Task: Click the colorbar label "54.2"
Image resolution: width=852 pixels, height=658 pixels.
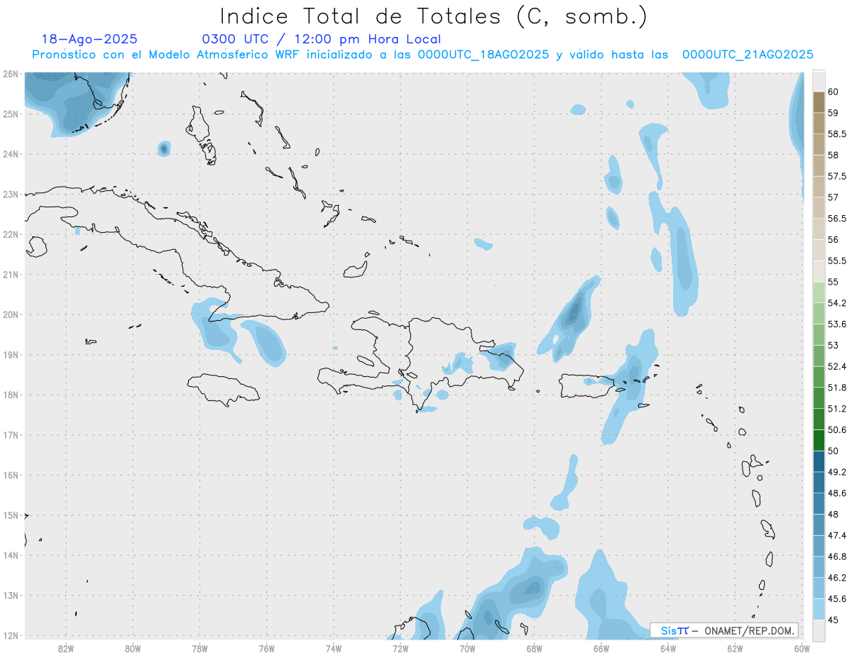Action: tap(837, 303)
